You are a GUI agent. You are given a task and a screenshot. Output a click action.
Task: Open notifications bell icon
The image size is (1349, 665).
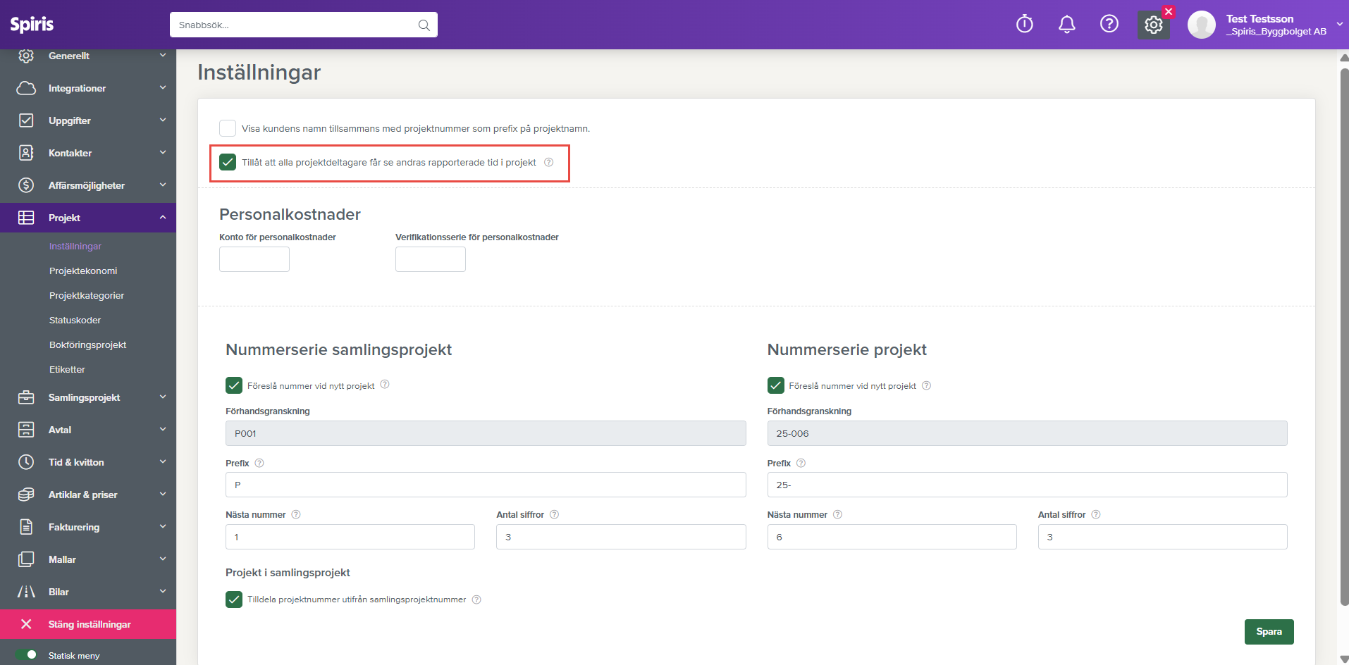1066,25
